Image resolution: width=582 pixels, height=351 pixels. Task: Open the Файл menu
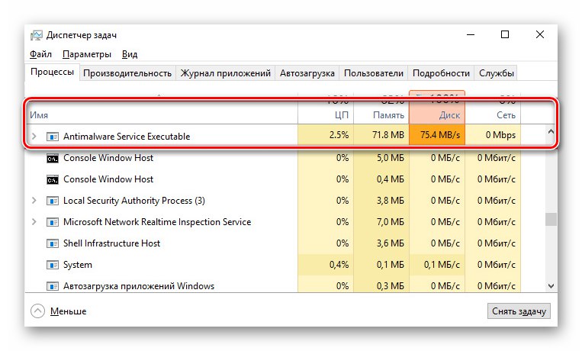tap(41, 54)
